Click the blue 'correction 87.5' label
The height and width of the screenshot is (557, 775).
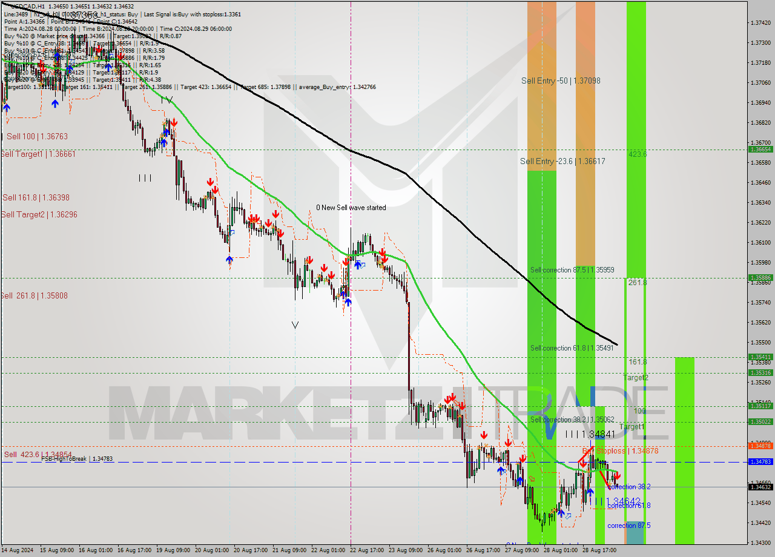coord(629,526)
